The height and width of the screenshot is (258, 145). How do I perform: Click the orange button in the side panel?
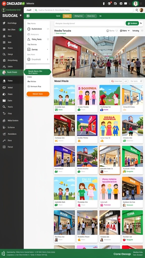38,94
